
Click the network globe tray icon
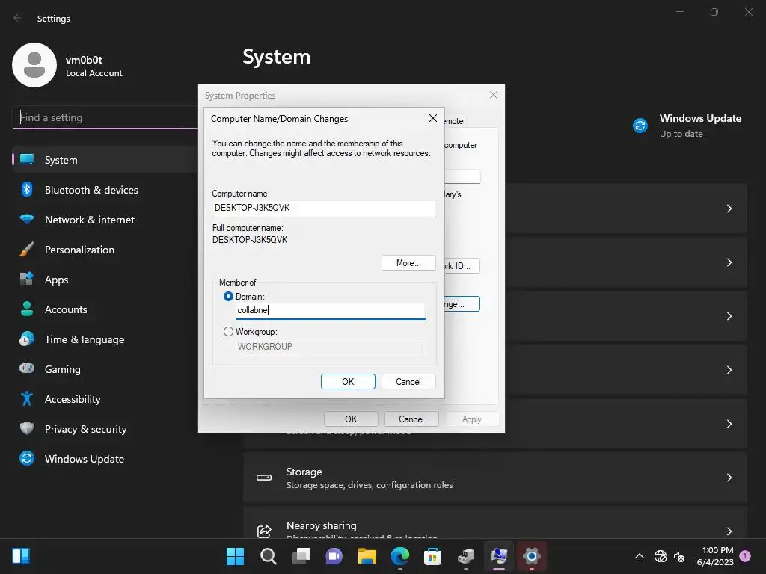[x=661, y=556]
